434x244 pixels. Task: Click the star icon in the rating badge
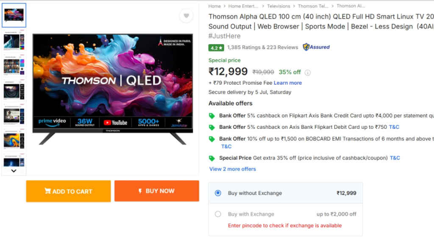pyautogui.click(x=221, y=47)
